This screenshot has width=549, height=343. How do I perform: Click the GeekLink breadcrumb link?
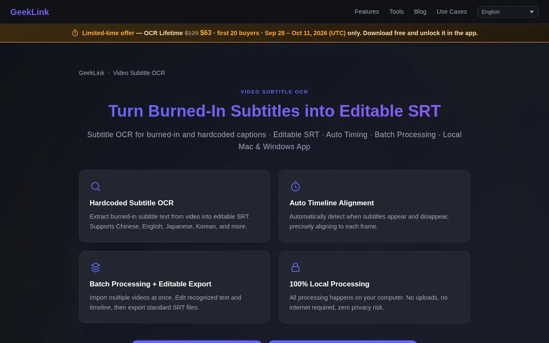point(91,73)
